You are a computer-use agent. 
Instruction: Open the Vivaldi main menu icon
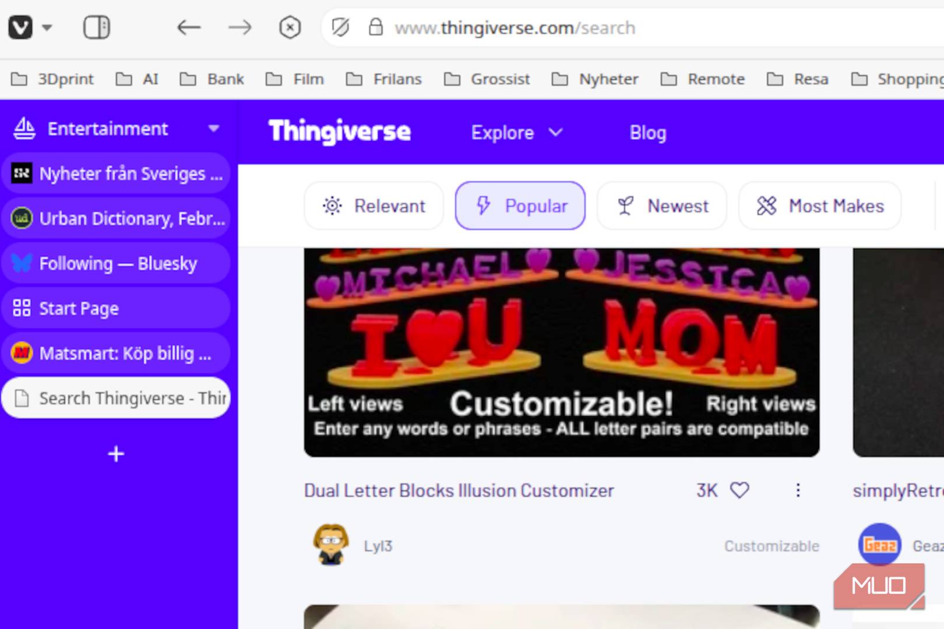pyautogui.click(x=21, y=27)
